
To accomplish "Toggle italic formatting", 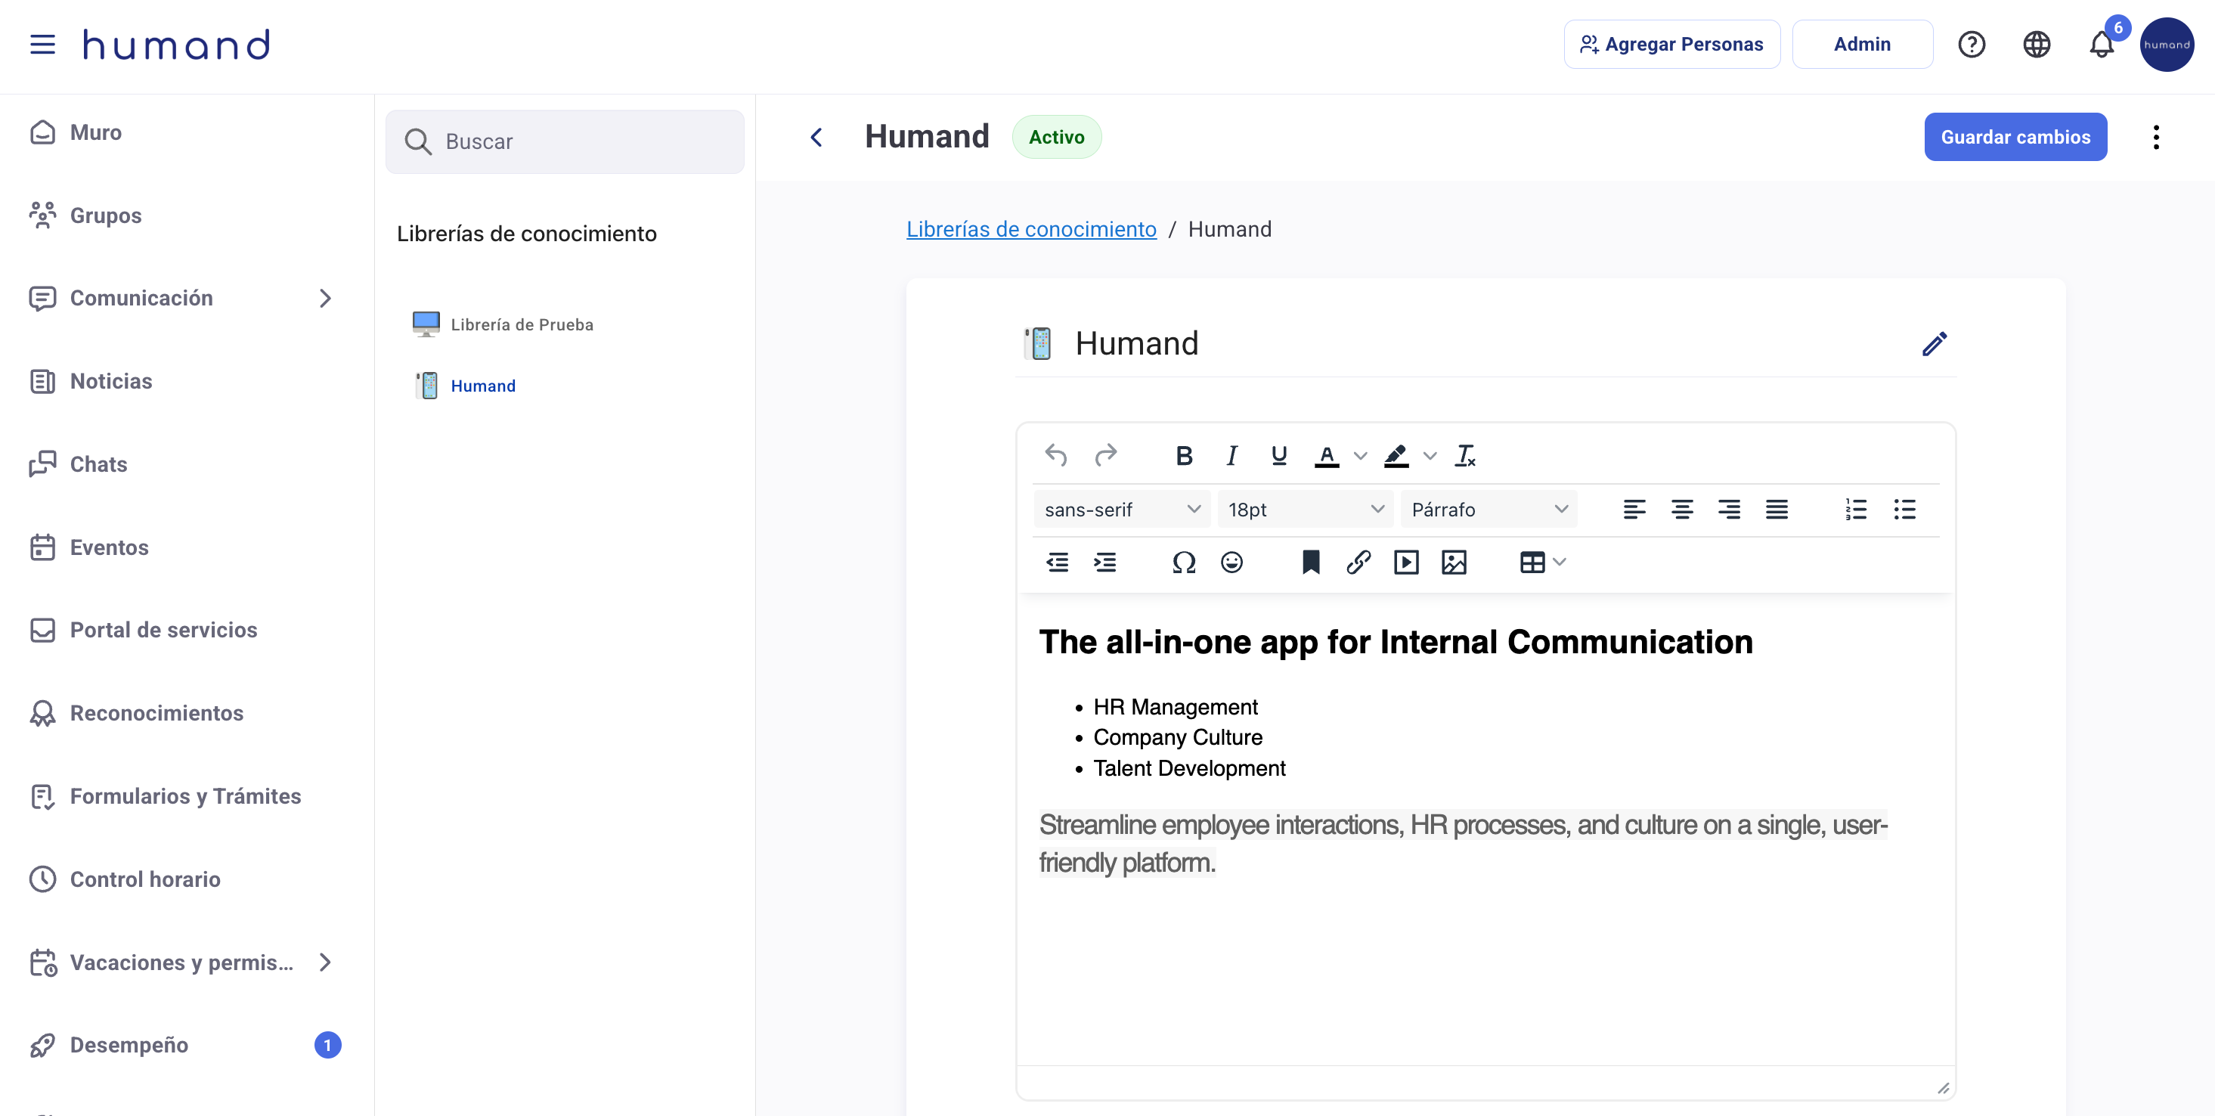I will point(1231,456).
